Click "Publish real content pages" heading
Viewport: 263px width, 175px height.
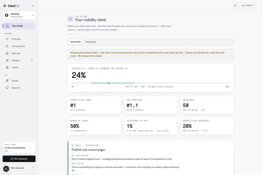pyautogui.click(x=88, y=150)
